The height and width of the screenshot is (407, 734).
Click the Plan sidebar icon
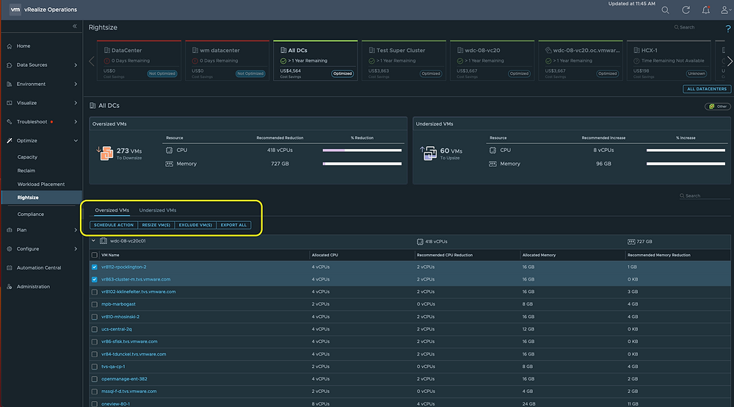[10, 230]
